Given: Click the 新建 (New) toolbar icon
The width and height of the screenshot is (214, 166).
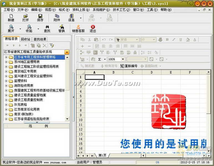Looking at the screenshot, I should pos(11,18).
